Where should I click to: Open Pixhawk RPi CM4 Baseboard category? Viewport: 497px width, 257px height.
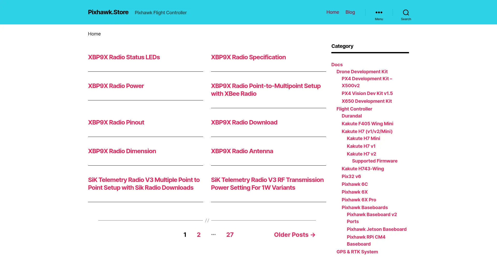tap(366, 240)
